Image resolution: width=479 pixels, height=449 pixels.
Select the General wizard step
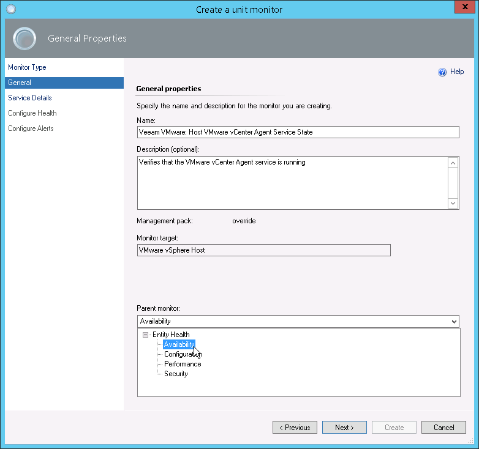(20, 83)
